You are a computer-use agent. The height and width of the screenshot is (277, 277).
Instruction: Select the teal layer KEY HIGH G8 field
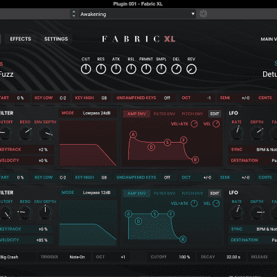click(91, 177)
